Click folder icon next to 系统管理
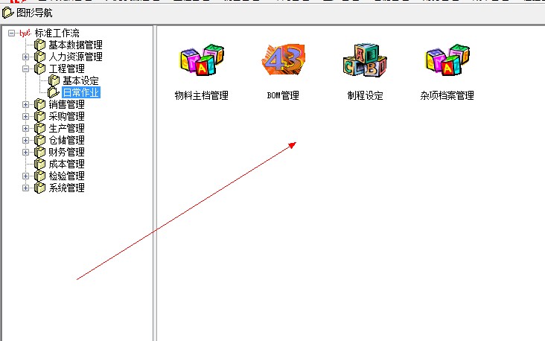The image size is (545, 341). tap(39, 188)
